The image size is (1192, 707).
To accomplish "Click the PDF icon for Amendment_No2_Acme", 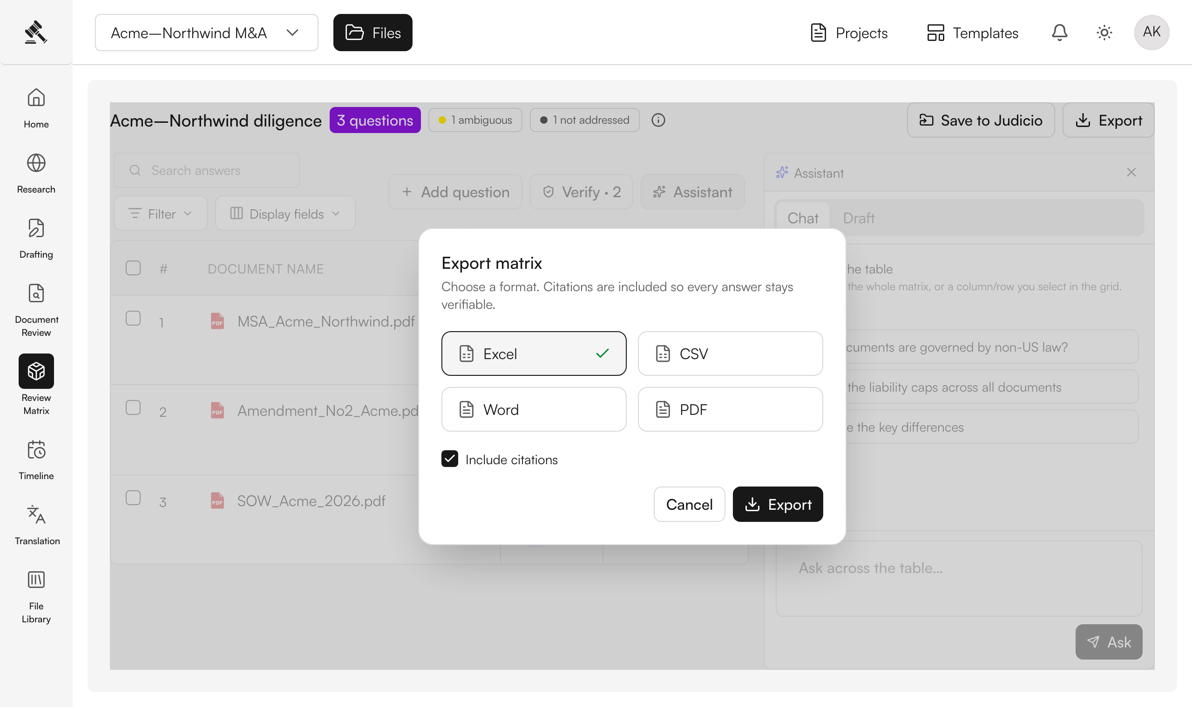I will [217, 410].
